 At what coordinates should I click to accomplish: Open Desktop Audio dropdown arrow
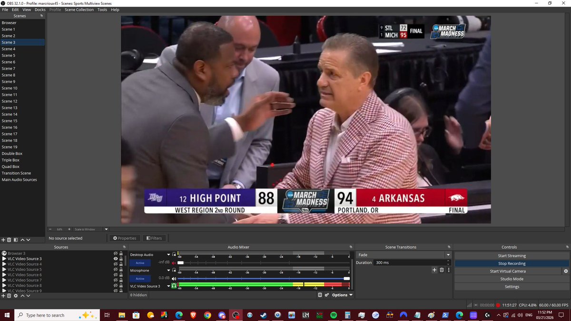tap(168, 255)
